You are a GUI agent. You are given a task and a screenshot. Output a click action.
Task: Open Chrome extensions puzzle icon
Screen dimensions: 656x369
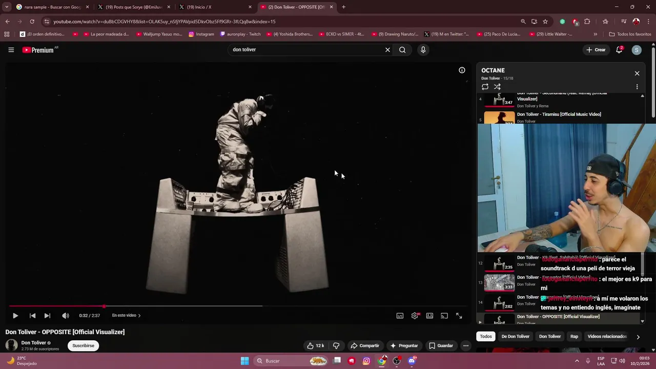click(x=587, y=22)
